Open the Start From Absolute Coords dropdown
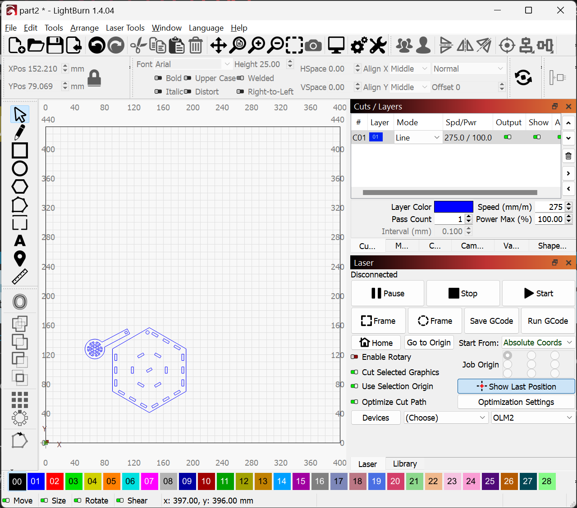Screen dimensions: 577x508 pos(538,343)
